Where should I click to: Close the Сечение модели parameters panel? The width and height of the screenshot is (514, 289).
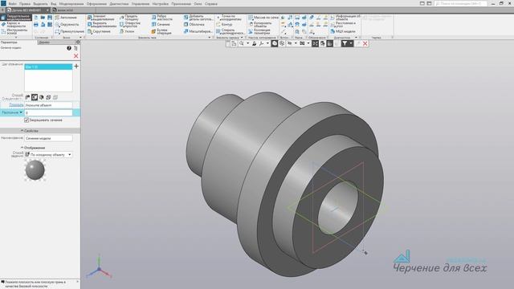click(76, 56)
